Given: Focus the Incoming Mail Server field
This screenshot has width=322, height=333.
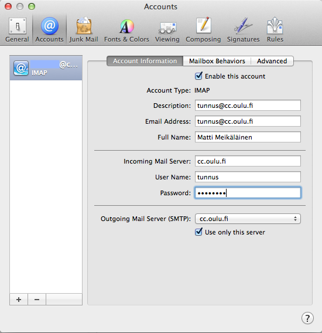Looking at the screenshot, I should tap(248, 161).
